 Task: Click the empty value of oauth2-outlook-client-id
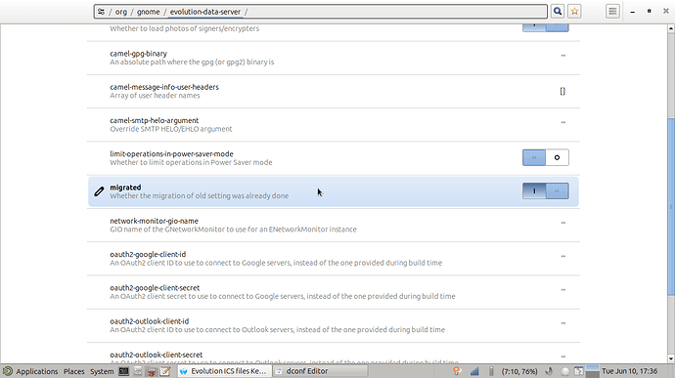coord(563,323)
